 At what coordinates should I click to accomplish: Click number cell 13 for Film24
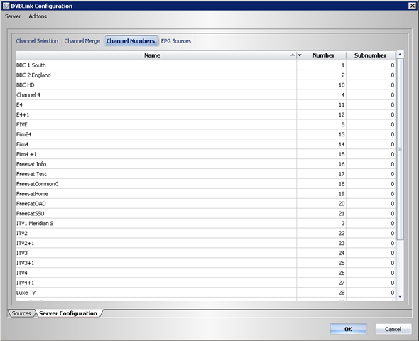pyautogui.click(x=321, y=135)
